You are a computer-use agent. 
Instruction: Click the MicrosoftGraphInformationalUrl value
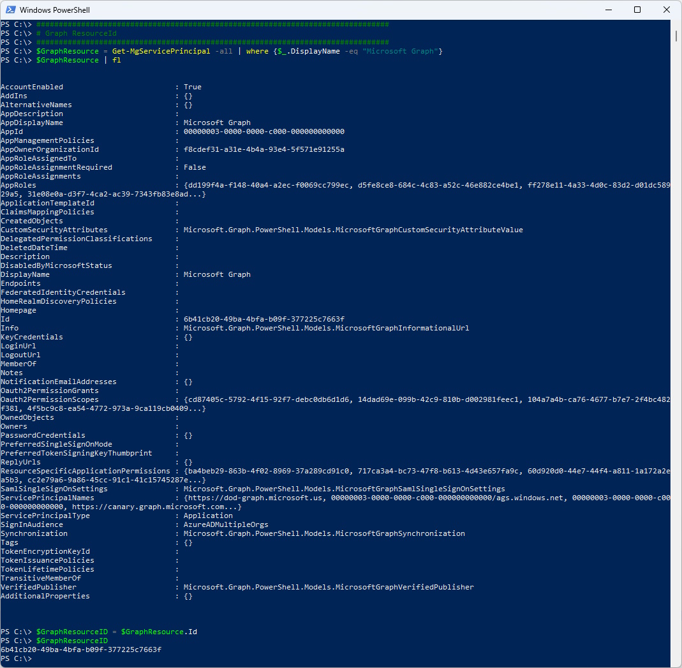326,328
